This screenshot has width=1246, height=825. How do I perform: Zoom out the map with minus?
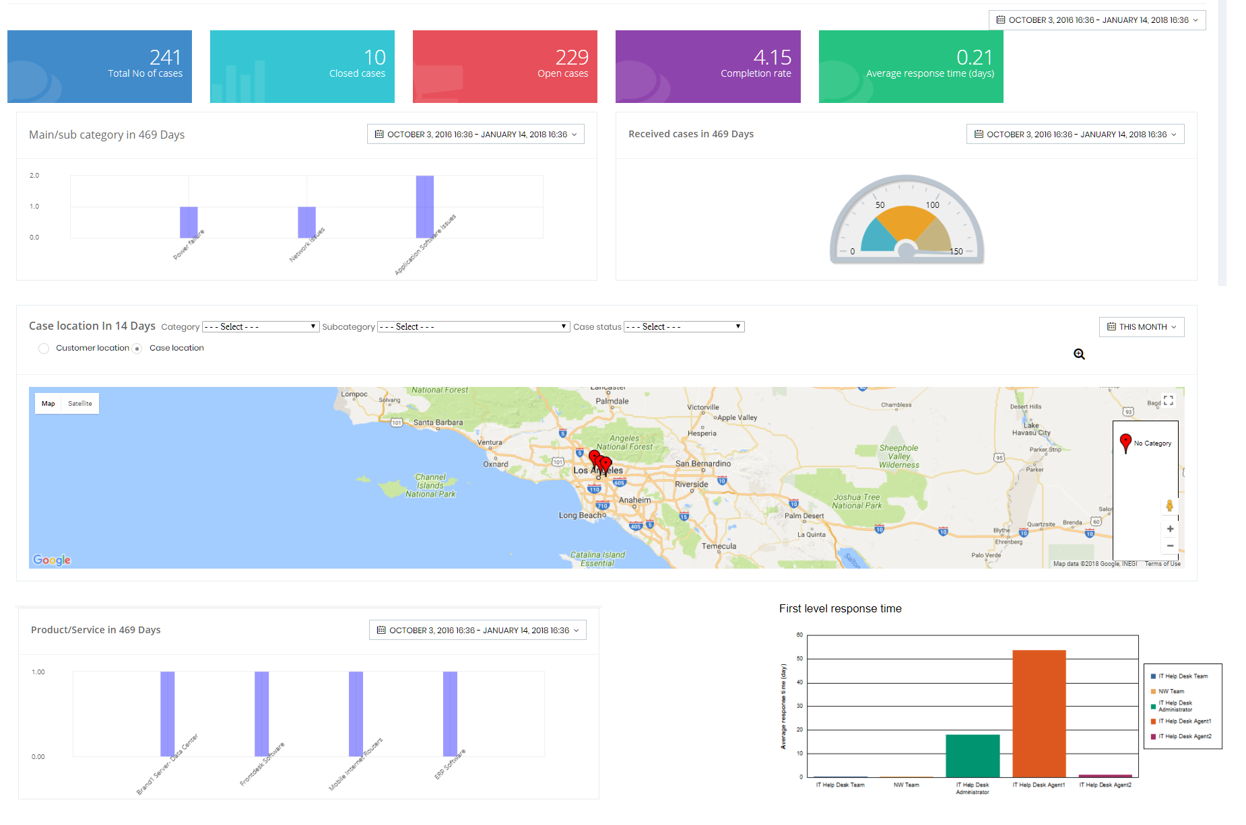point(1170,546)
